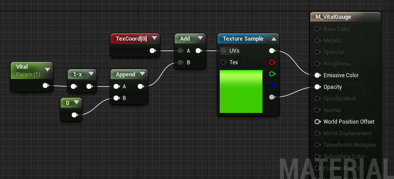Click the Texture Sample Tex input pin

click(223, 62)
